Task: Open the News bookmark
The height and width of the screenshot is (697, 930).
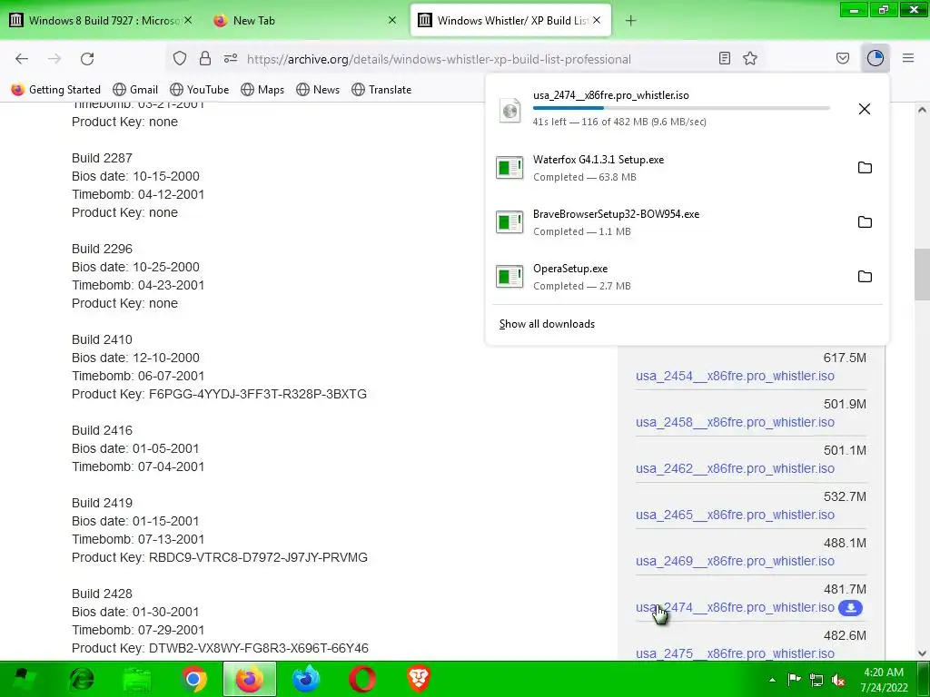Action: point(318,90)
